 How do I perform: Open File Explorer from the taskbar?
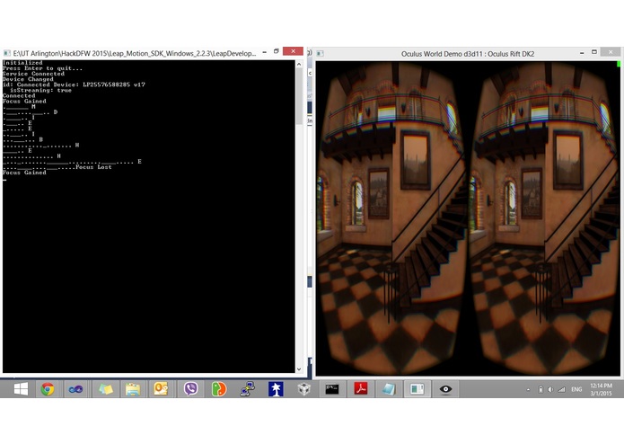pos(133,388)
